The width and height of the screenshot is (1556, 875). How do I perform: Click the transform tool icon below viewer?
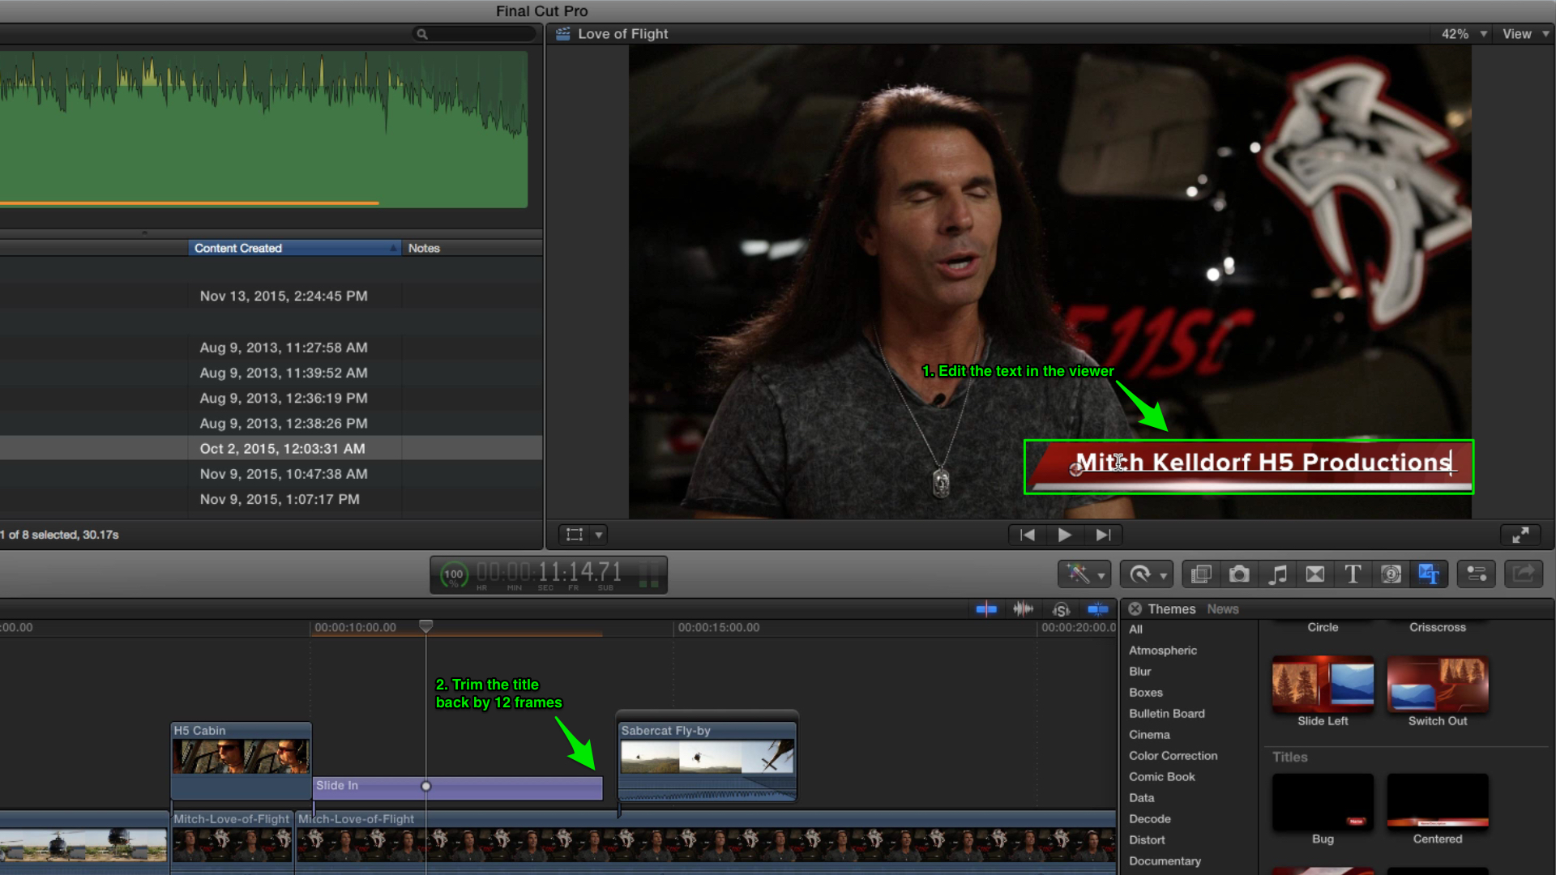point(575,535)
